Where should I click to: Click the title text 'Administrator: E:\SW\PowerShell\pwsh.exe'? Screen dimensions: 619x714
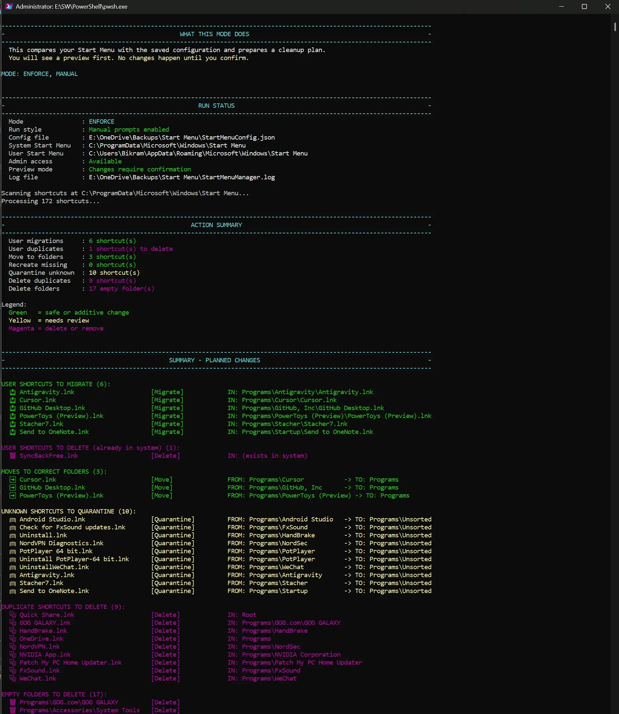click(72, 7)
